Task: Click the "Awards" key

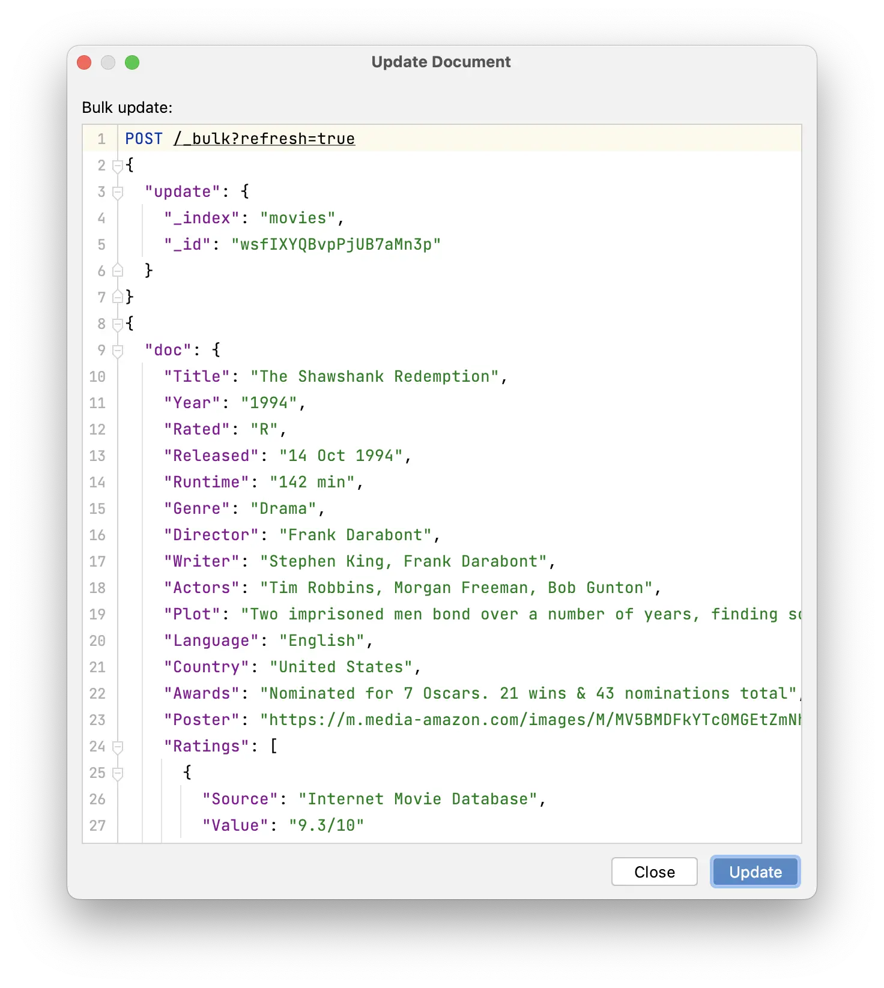Action: pos(202,693)
